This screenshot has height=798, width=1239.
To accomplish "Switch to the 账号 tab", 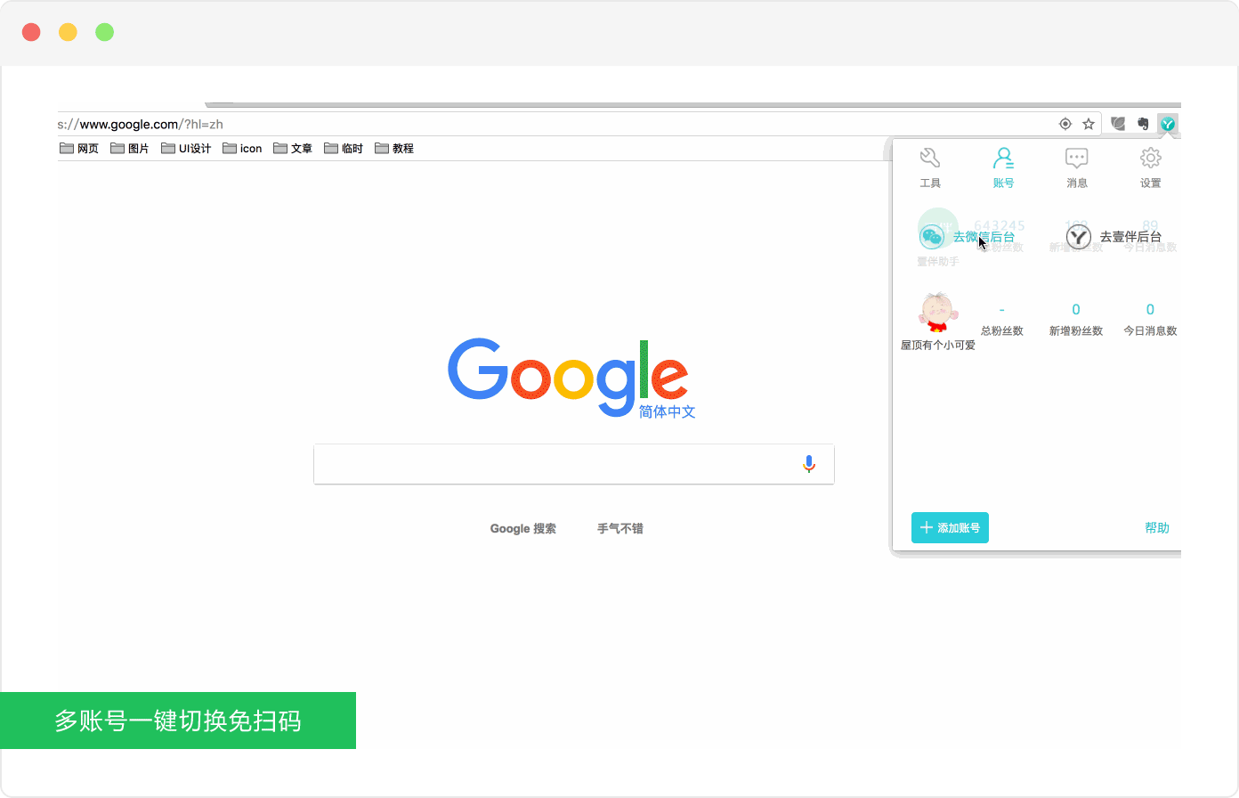I will [x=1003, y=167].
